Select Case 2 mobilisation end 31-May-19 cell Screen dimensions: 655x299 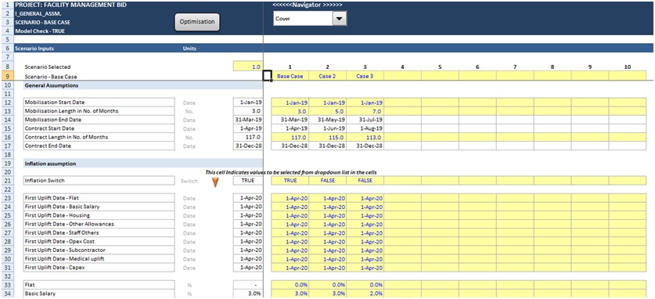point(327,120)
